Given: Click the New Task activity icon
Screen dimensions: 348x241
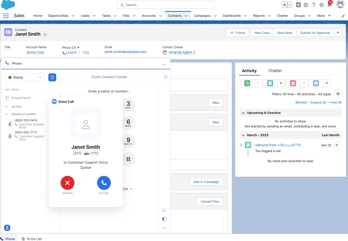Looking at the screenshot, I should (x=247, y=83).
